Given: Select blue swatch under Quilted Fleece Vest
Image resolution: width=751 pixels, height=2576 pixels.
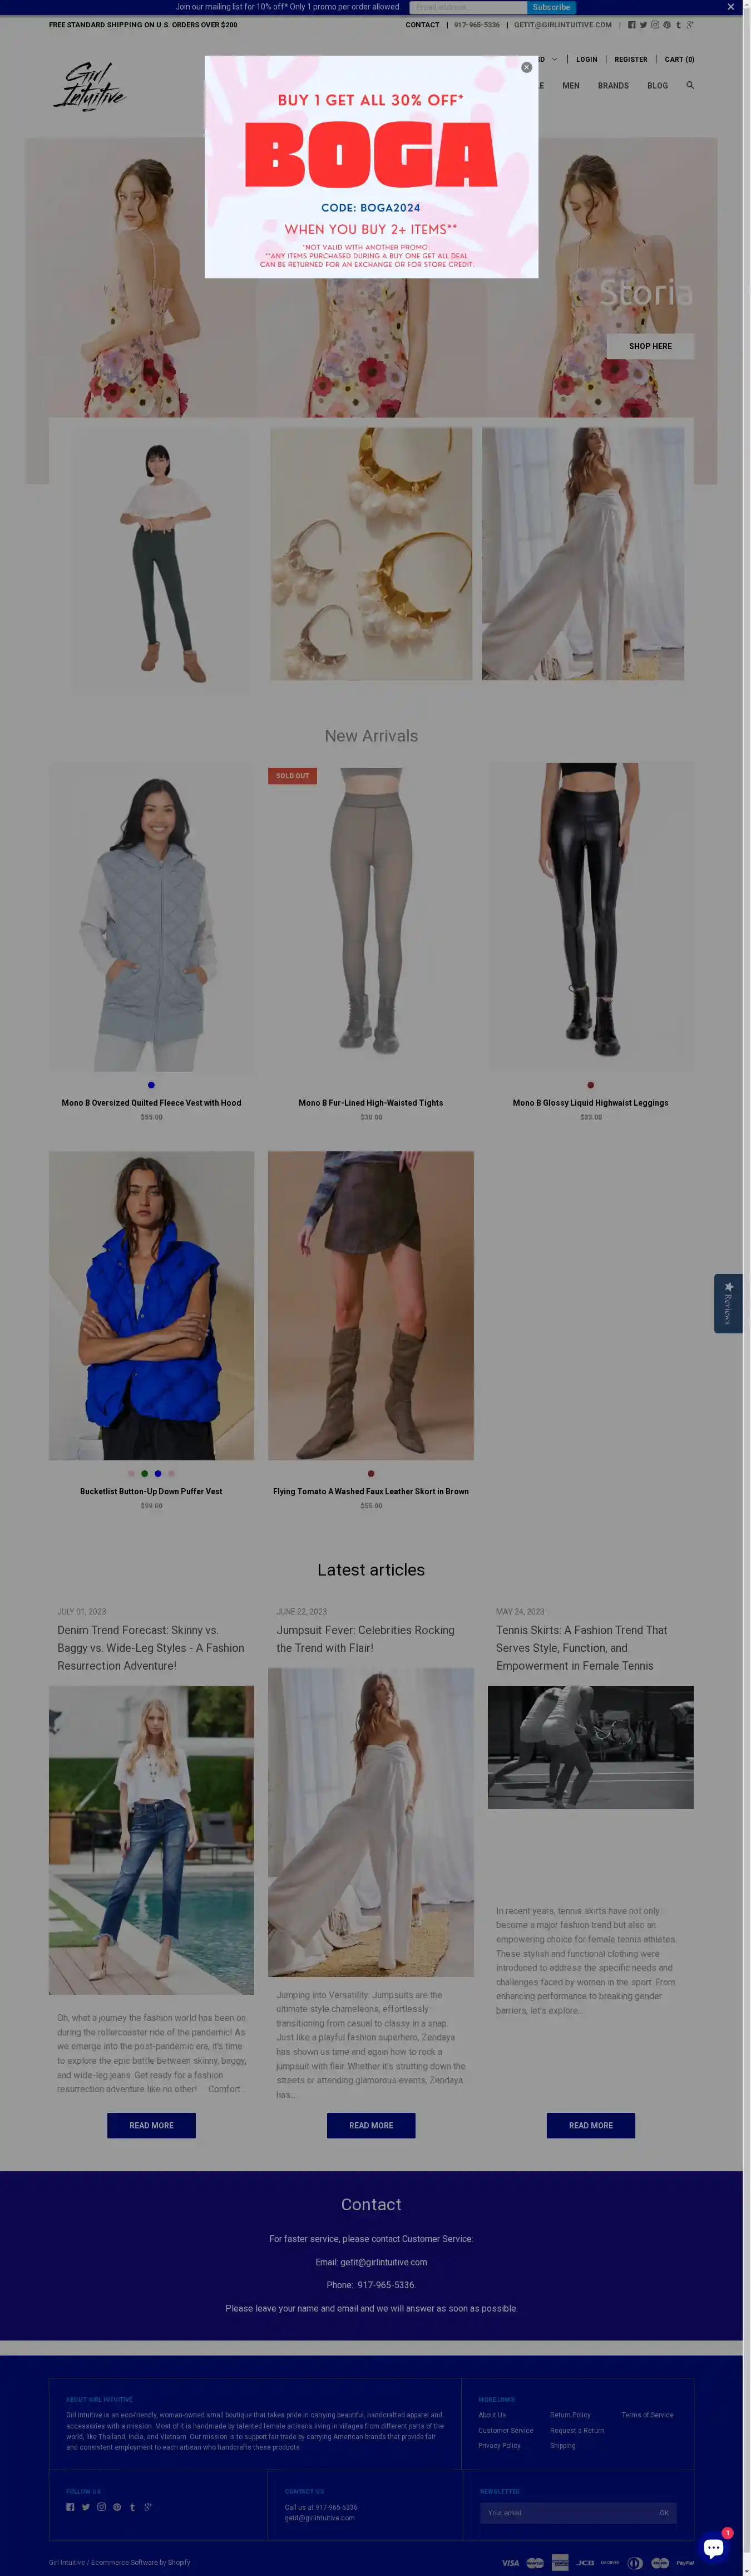Looking at the screenshot, I should tap(151, 1084).
